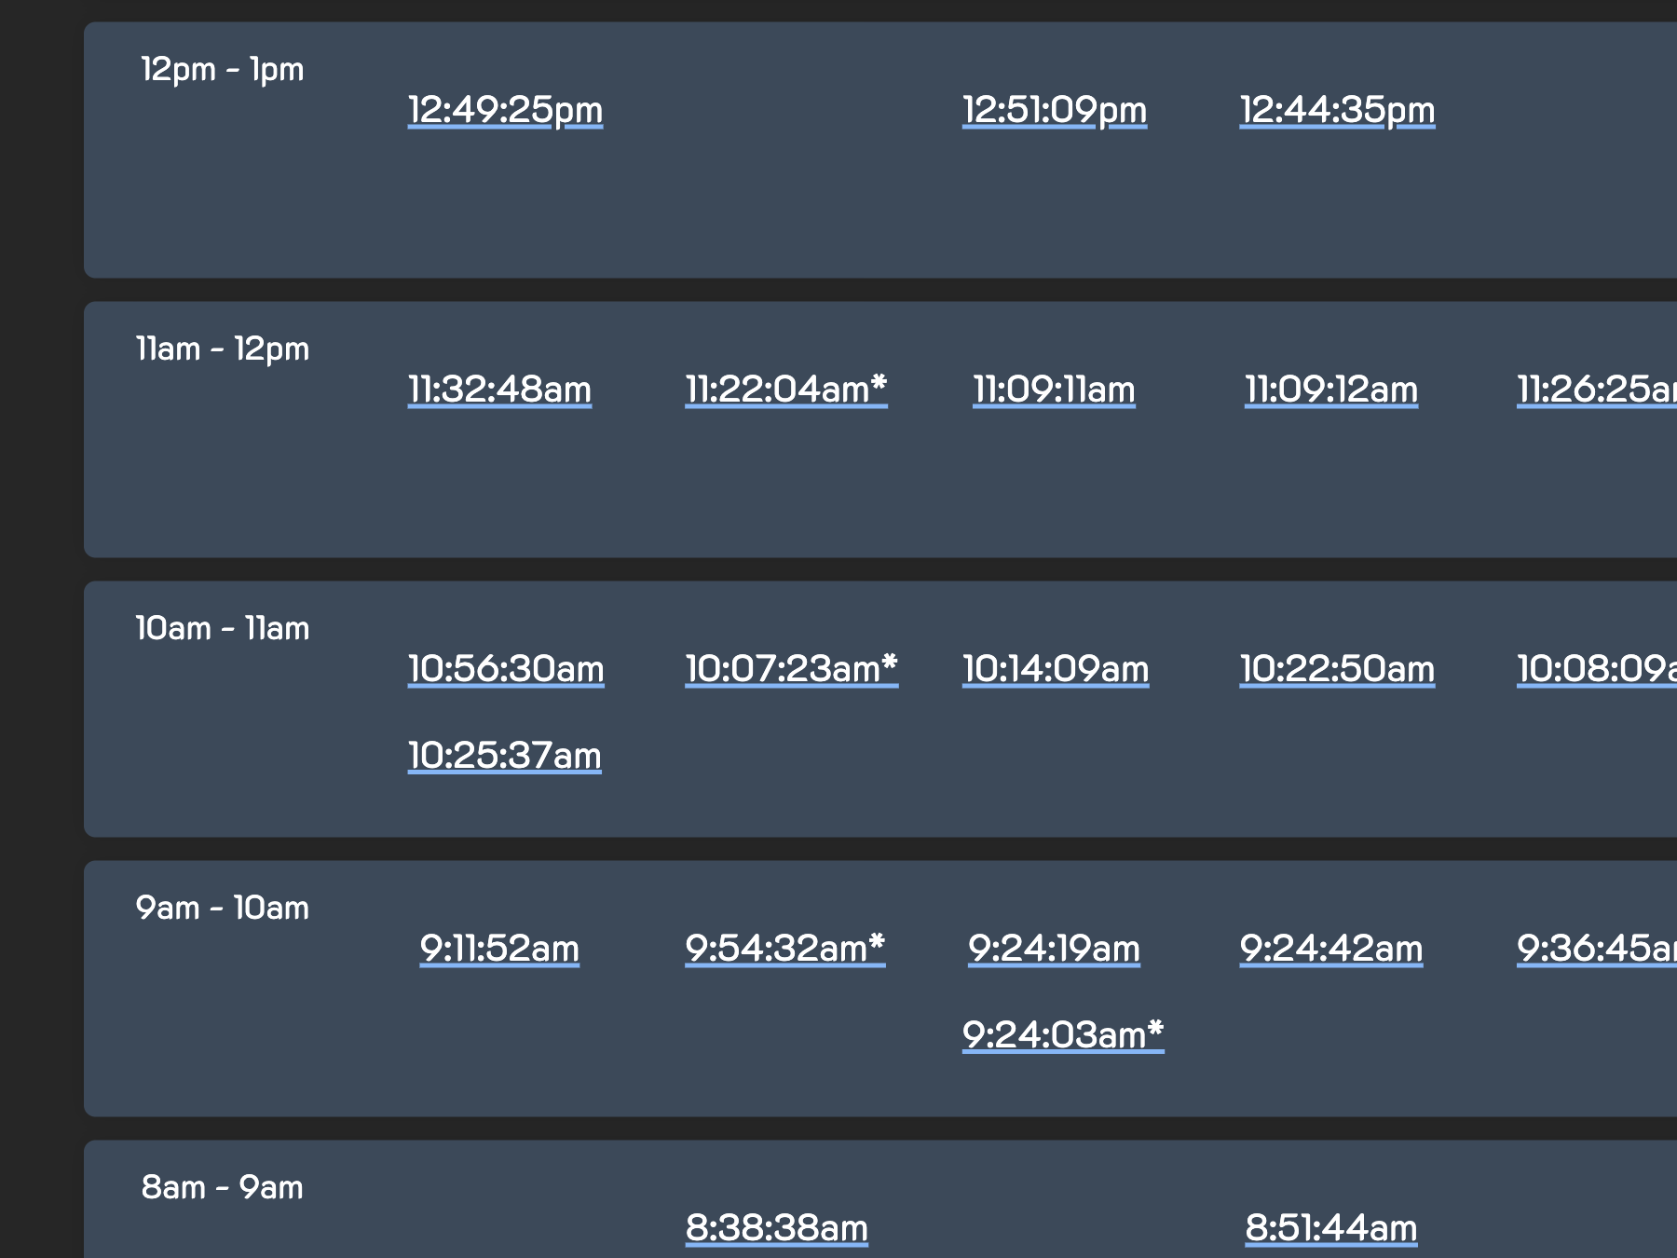Click the 11:09:11am link
1677x1258 pixels.
[x=1052, y=390]
